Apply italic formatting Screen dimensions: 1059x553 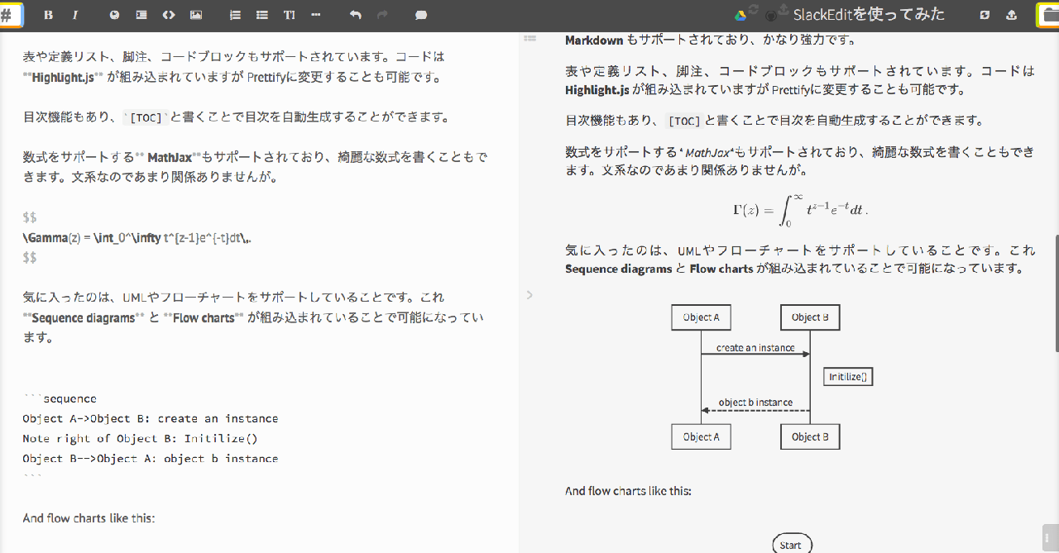pyautogui.click(x=75, y=15)
